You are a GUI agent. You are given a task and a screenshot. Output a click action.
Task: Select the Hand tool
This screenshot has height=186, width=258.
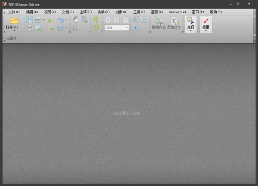pyautogui.click(x=76, y=20)
